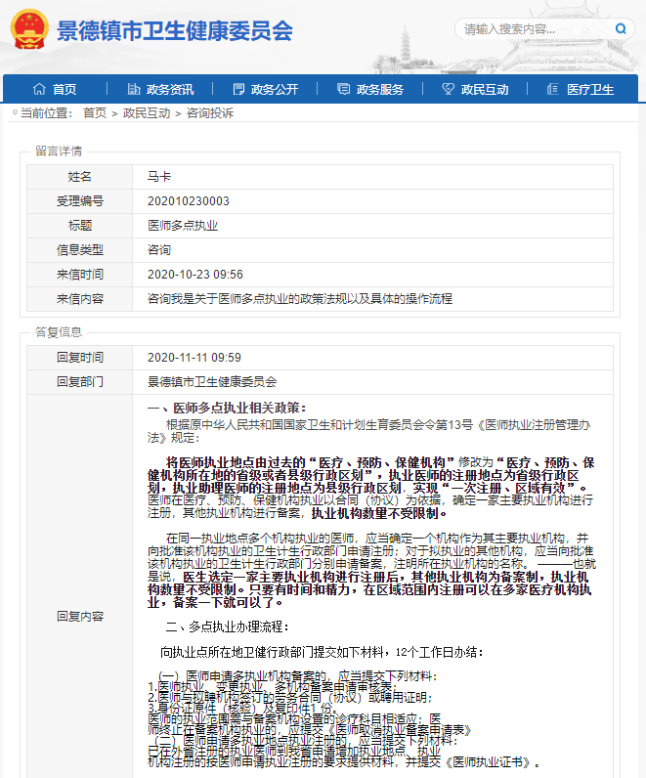
Task: Click the 政务服务 nav icon
Action: [343, 89]
